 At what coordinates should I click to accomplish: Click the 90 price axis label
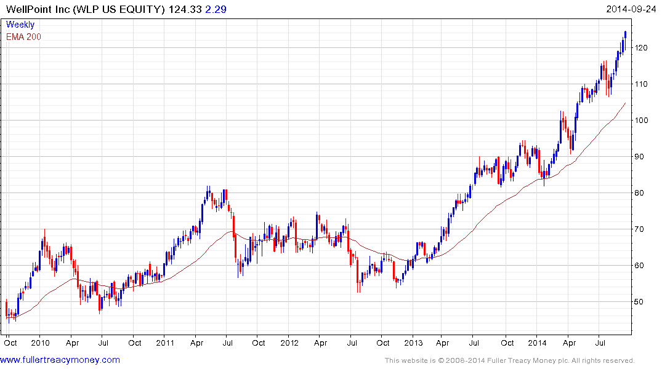[639, 156]
